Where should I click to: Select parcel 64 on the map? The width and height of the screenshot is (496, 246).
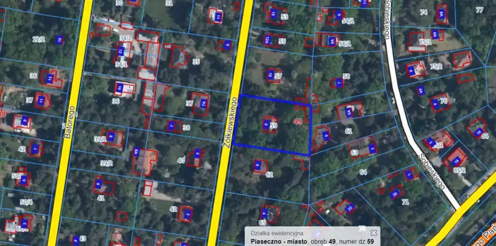pos(363,172)
